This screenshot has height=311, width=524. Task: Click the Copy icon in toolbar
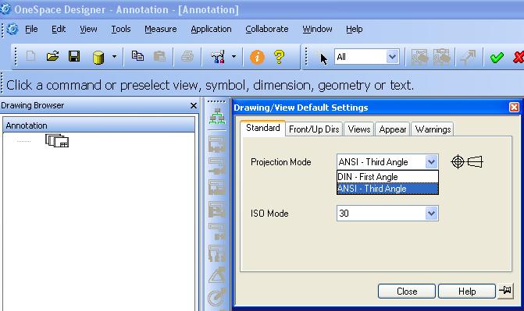click(137, 56)
